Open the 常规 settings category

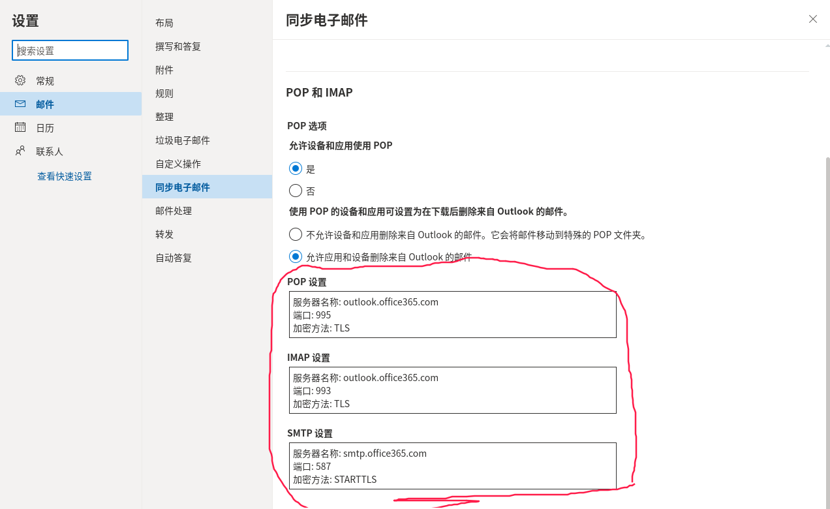70,80
